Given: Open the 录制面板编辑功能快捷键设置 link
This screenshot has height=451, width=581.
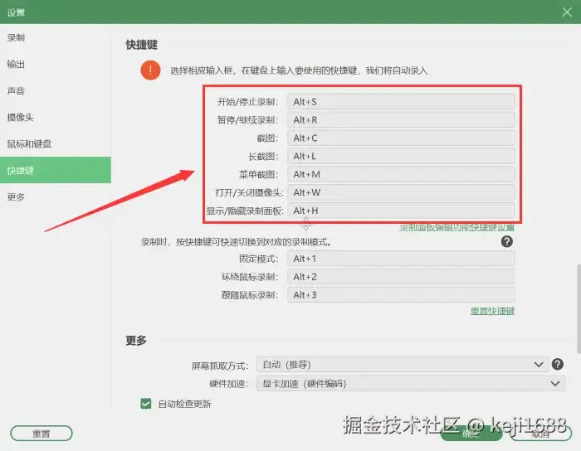Looking at the screenshot, I should tap(456, 227).
